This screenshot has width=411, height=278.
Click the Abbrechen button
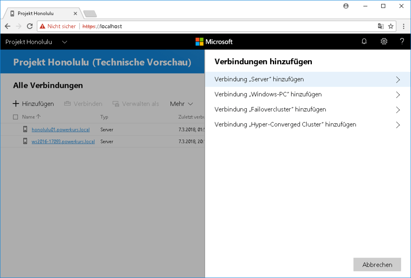[x=377, y=265]
